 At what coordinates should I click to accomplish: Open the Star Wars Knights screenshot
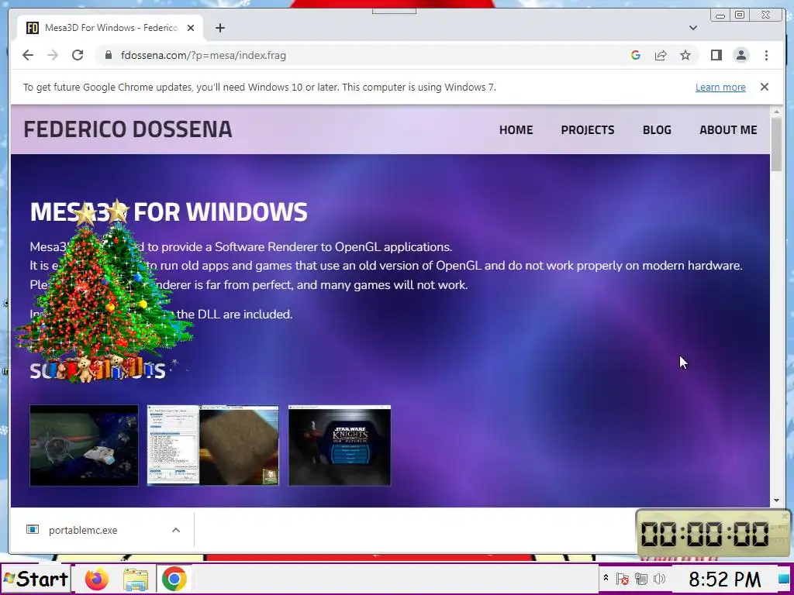340,445
